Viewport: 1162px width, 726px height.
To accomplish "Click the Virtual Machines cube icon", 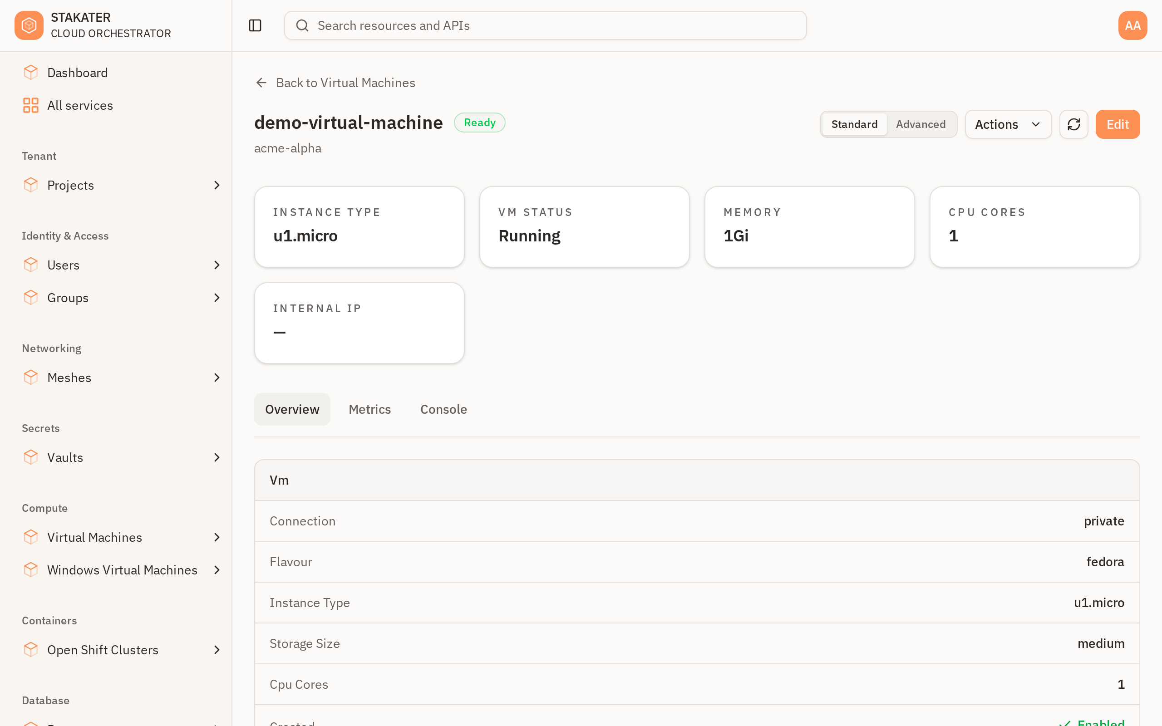I will point(31,537).
